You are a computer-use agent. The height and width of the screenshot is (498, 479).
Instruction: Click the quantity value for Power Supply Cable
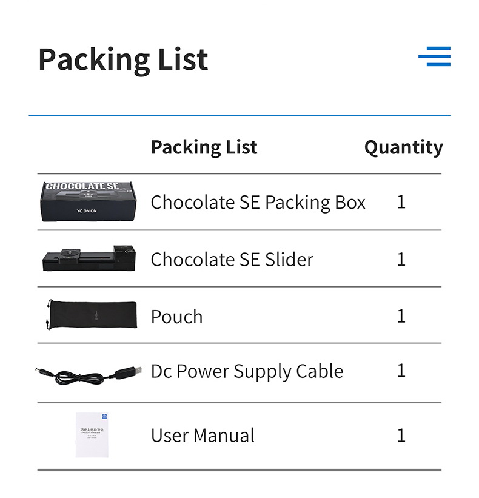point(401,371)
